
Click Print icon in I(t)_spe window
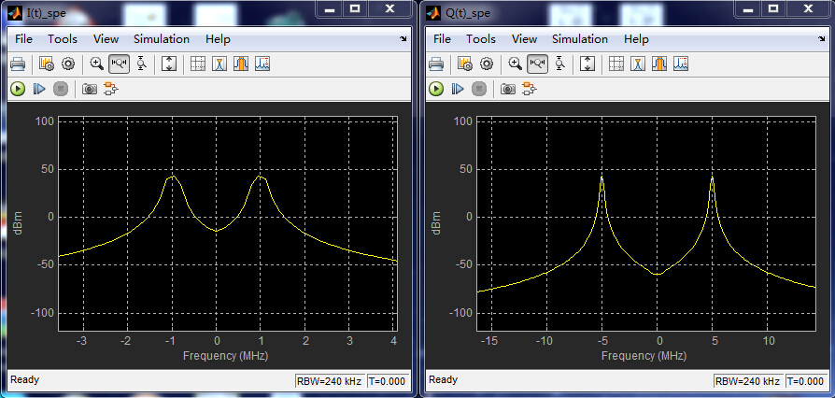click(18, 64)
